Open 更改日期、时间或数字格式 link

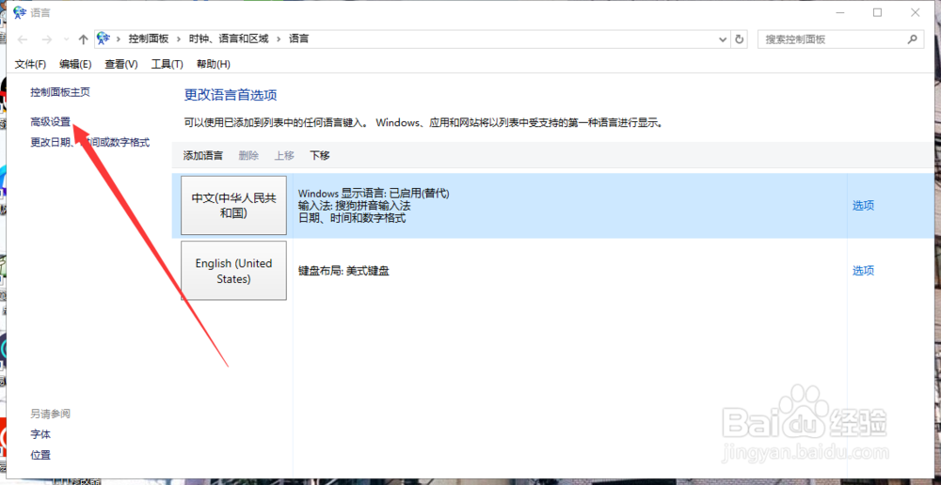tap(90, 143)
